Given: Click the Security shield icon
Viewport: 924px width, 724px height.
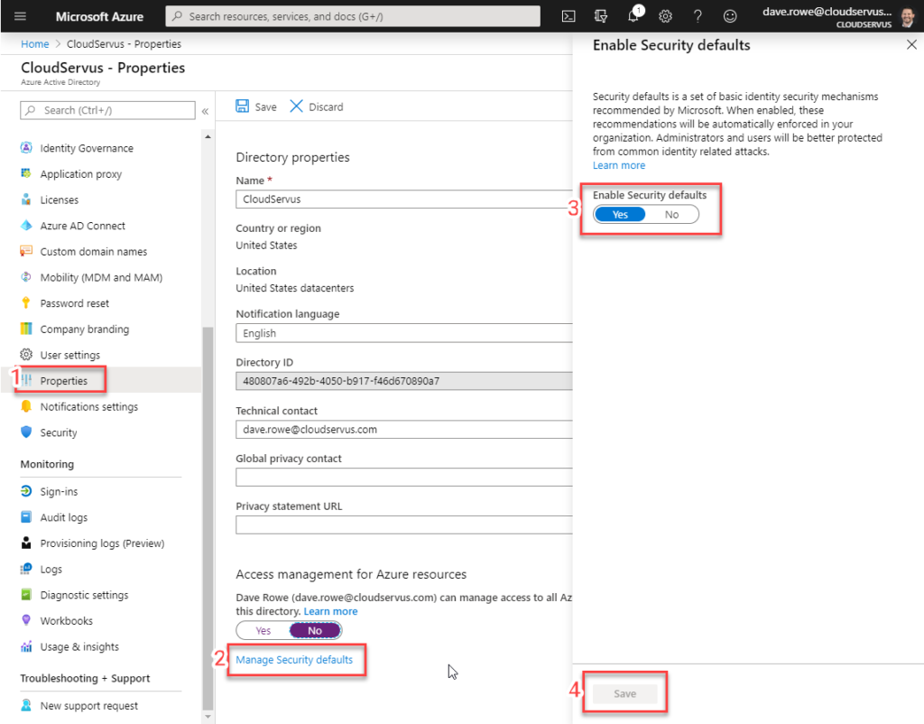Looking at the screenshot, I should 26,432.
